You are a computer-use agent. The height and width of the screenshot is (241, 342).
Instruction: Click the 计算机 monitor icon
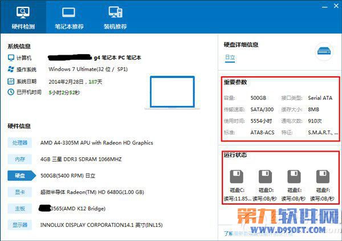tap(11, 58)
